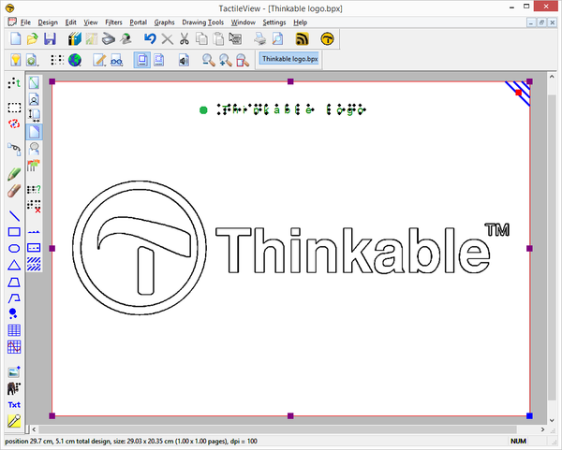Select the striped fill pattern icon
This screenshot has height=450, width=562.
34,264
